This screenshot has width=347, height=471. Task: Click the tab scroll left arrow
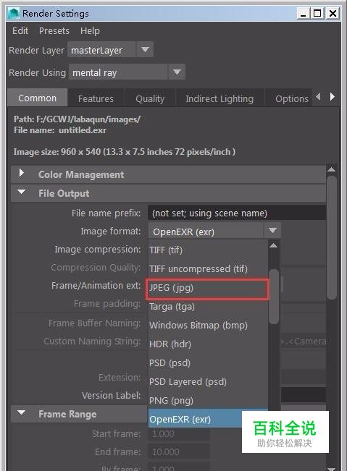coord(318,97)
